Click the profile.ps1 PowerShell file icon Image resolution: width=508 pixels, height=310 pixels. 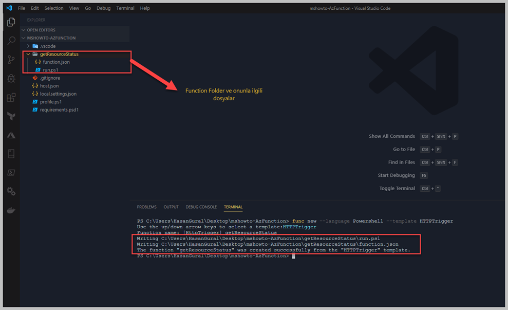[35, 102]
